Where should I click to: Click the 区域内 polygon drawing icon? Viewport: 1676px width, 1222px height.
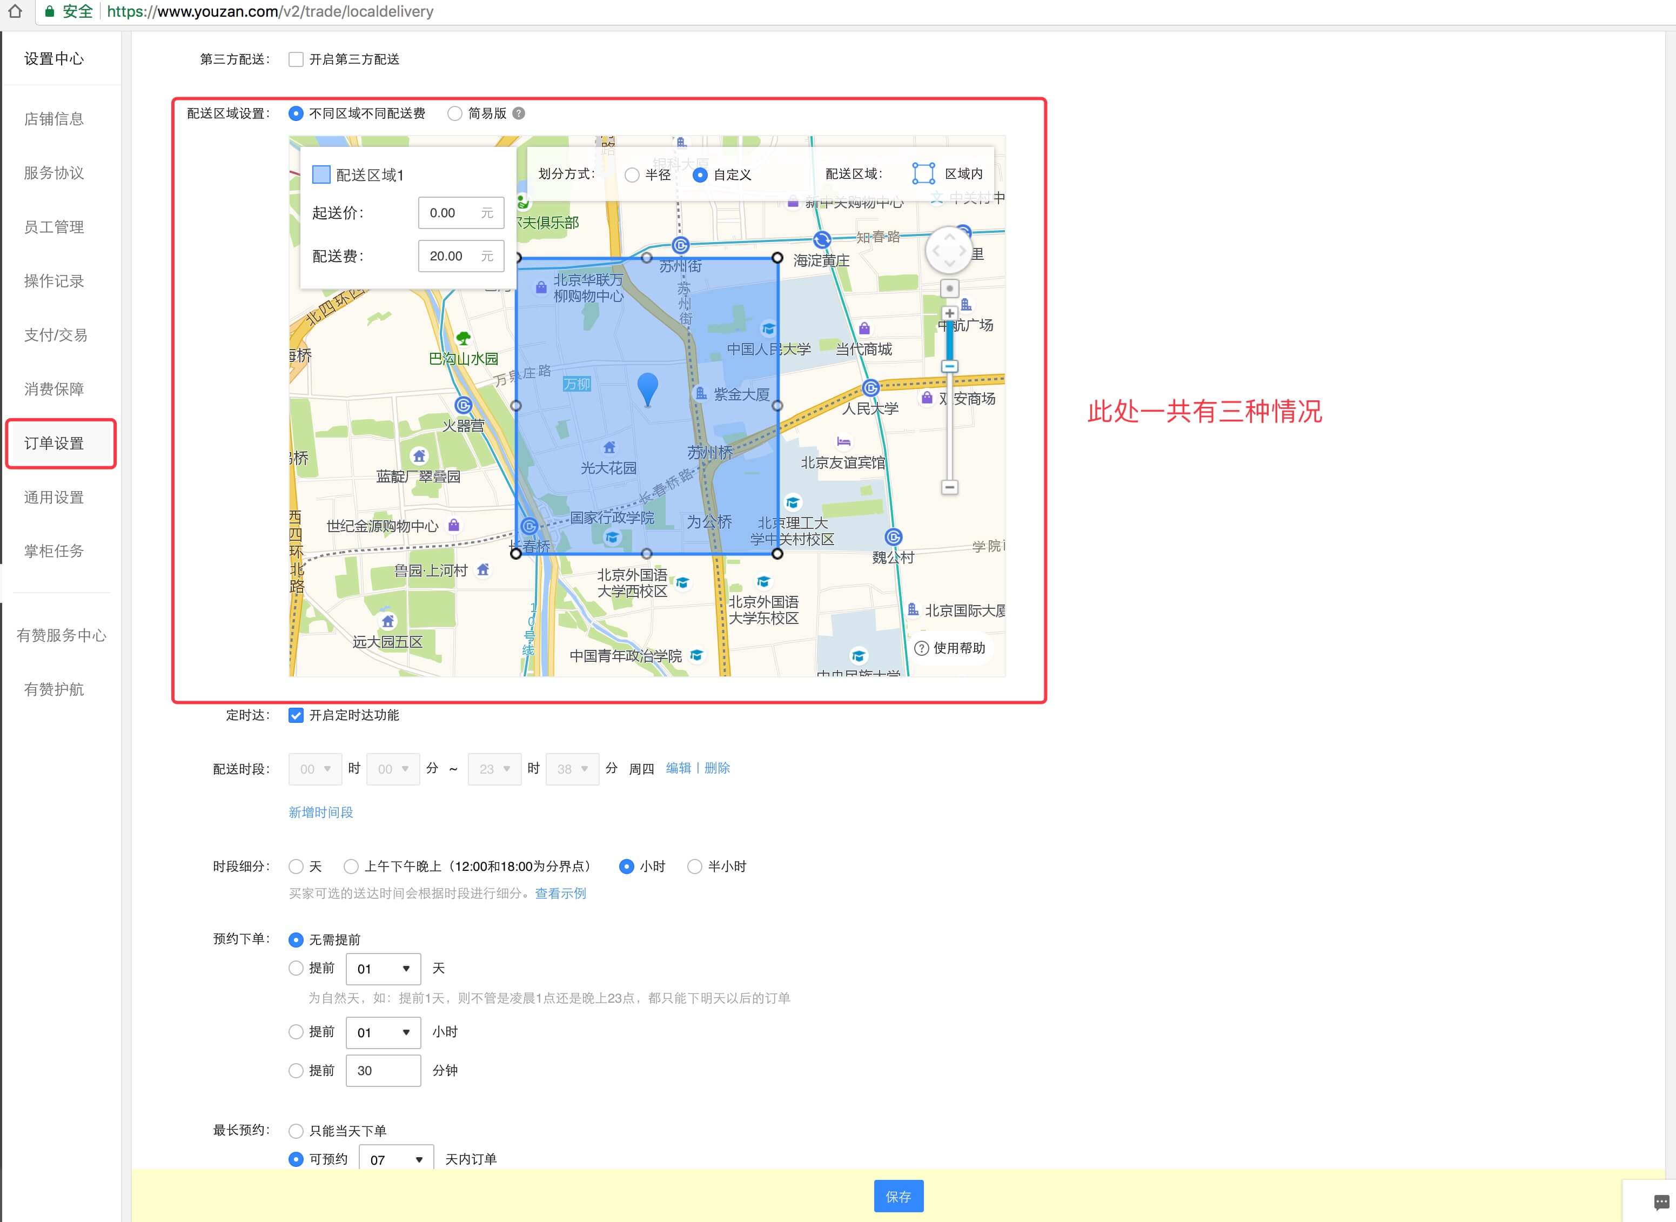click(x=923, y=174)
